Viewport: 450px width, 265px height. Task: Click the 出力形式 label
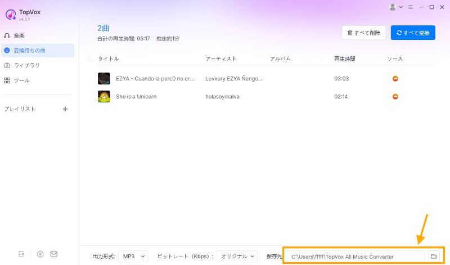point(104,257)
